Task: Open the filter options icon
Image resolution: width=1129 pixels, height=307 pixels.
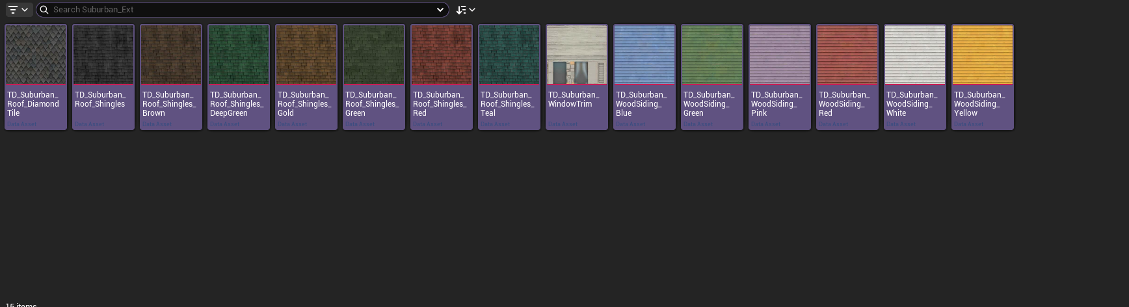Action: pyautogui.click(x=13, y=10)
